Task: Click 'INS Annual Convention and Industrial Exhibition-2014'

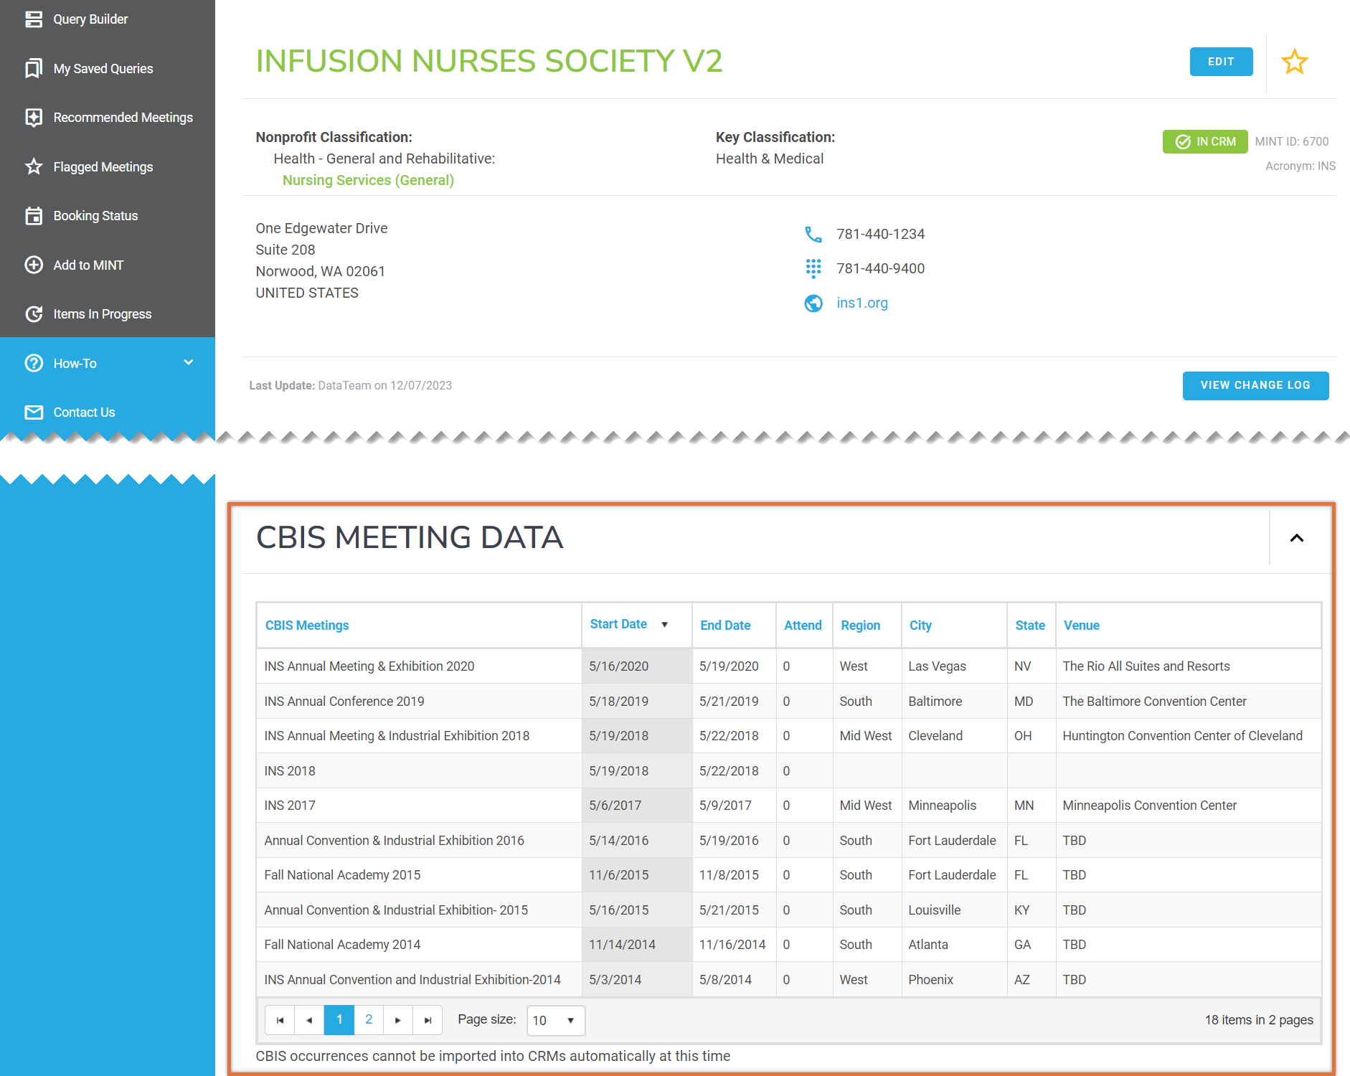Action: click(x=412, y=980)
